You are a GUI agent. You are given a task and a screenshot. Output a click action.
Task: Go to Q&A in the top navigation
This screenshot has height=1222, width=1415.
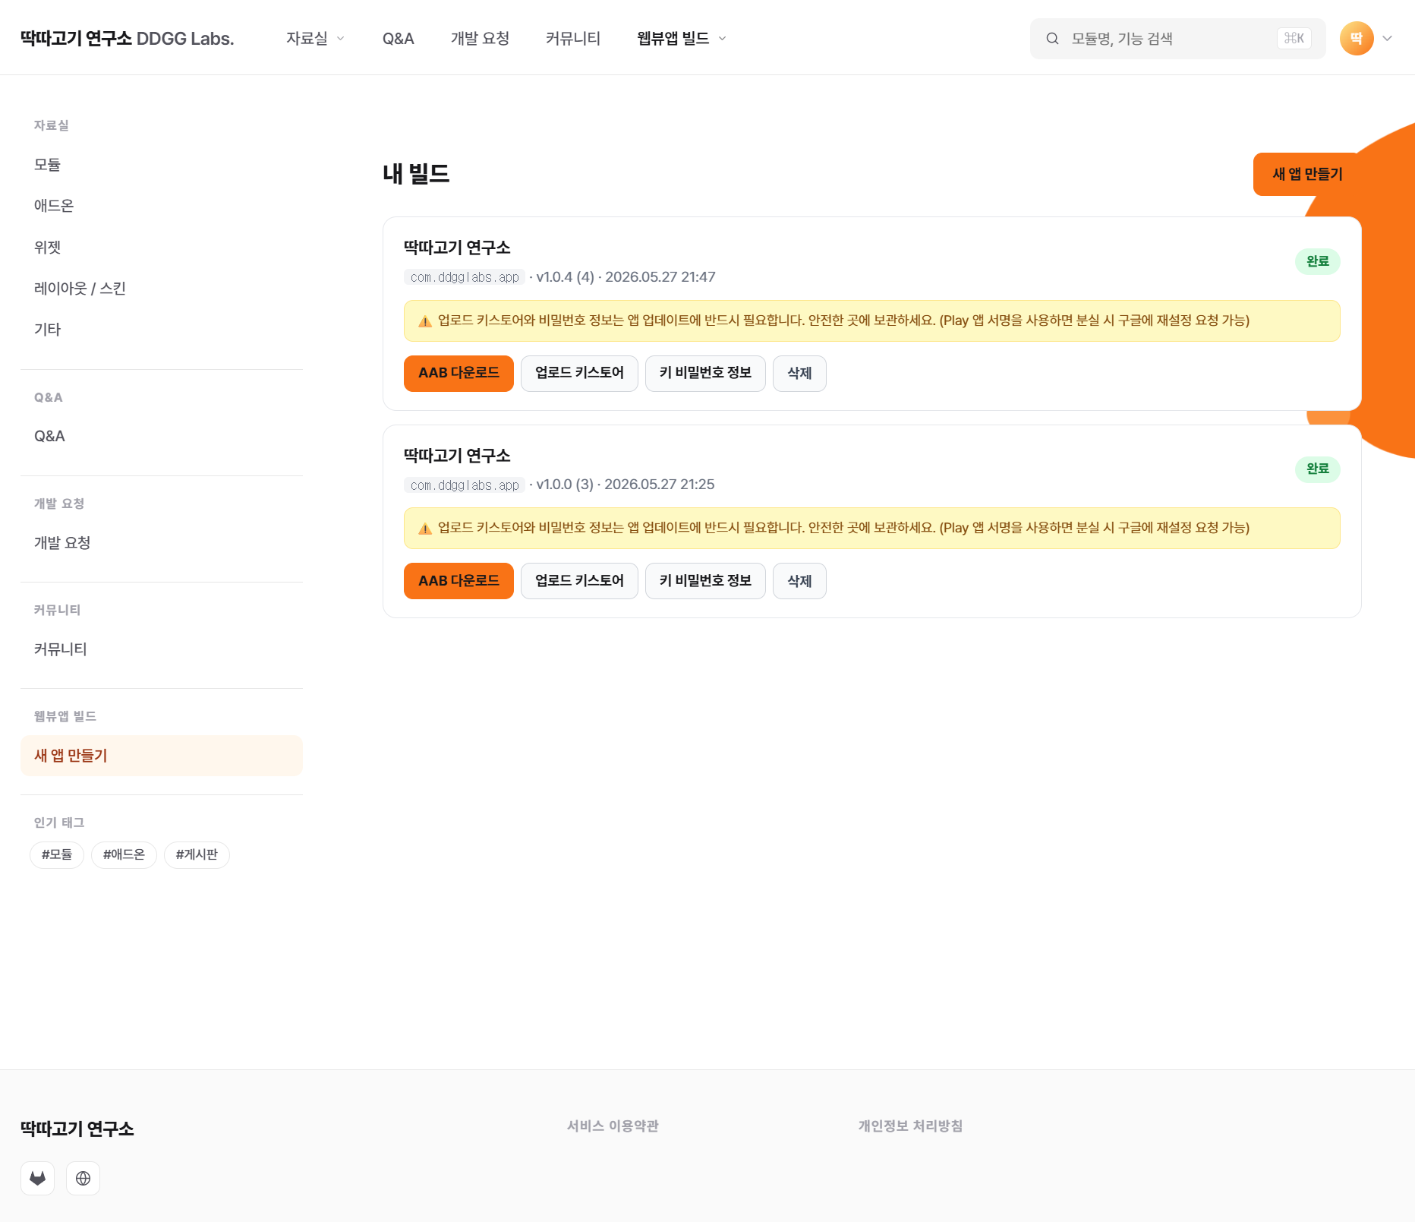tap(398, 39)
